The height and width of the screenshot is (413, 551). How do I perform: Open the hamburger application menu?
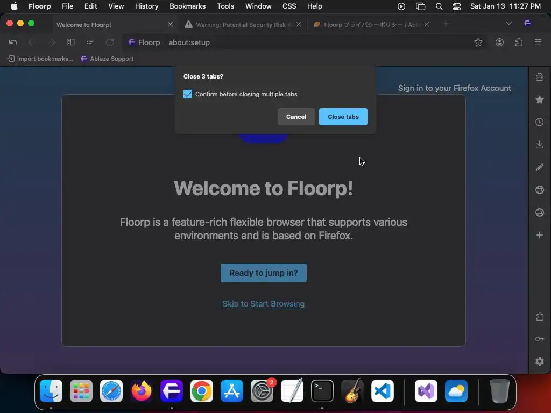tap(538, 42)
